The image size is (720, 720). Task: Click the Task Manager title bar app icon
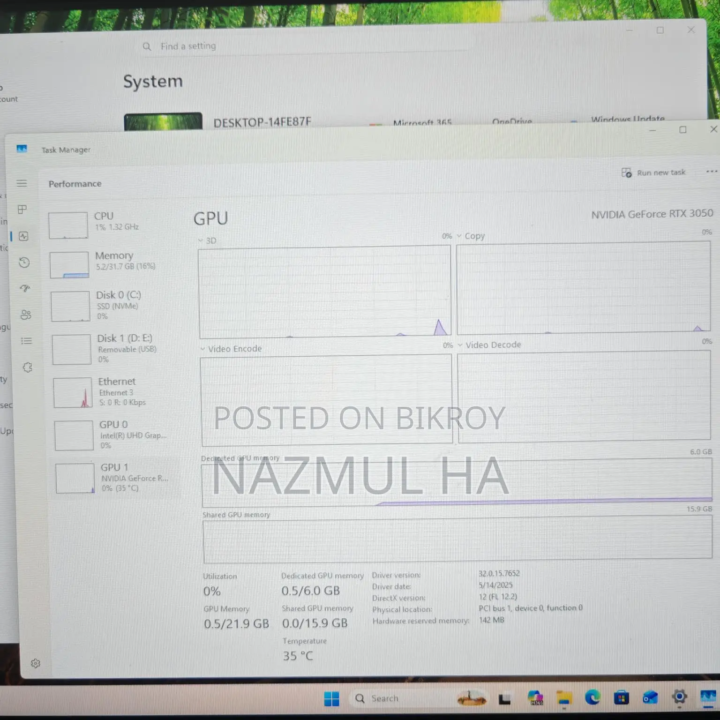22,149
